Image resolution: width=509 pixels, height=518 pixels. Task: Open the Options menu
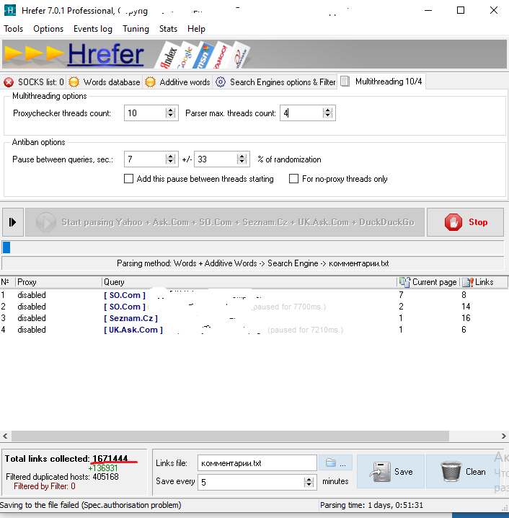tap(48, 29)
